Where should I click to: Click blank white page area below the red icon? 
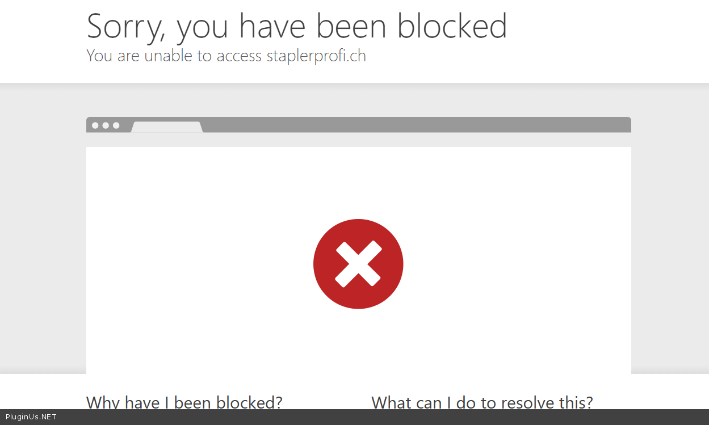point(358,342)
